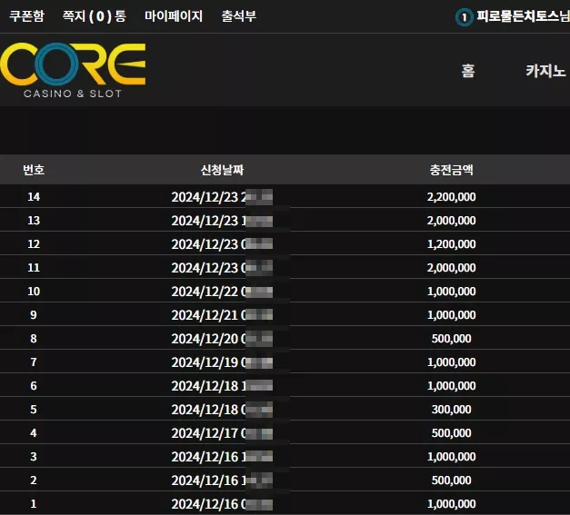This screenshot has width=570, height=515.
Task: Click the level 1 badge icon
Action: 465,17
